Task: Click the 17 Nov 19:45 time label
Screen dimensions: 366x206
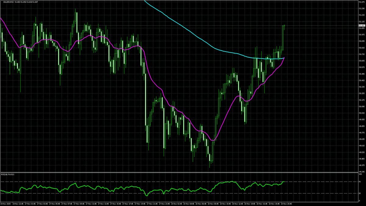Action: 140,203
